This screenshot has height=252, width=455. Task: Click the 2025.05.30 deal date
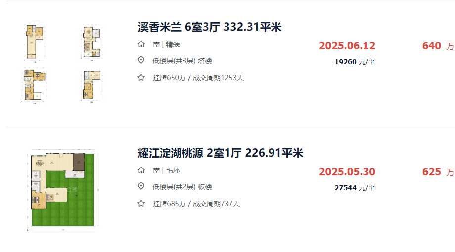pos(347,172)
